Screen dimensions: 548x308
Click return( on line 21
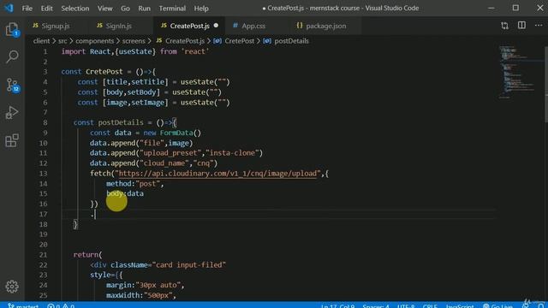coord(87,255)
